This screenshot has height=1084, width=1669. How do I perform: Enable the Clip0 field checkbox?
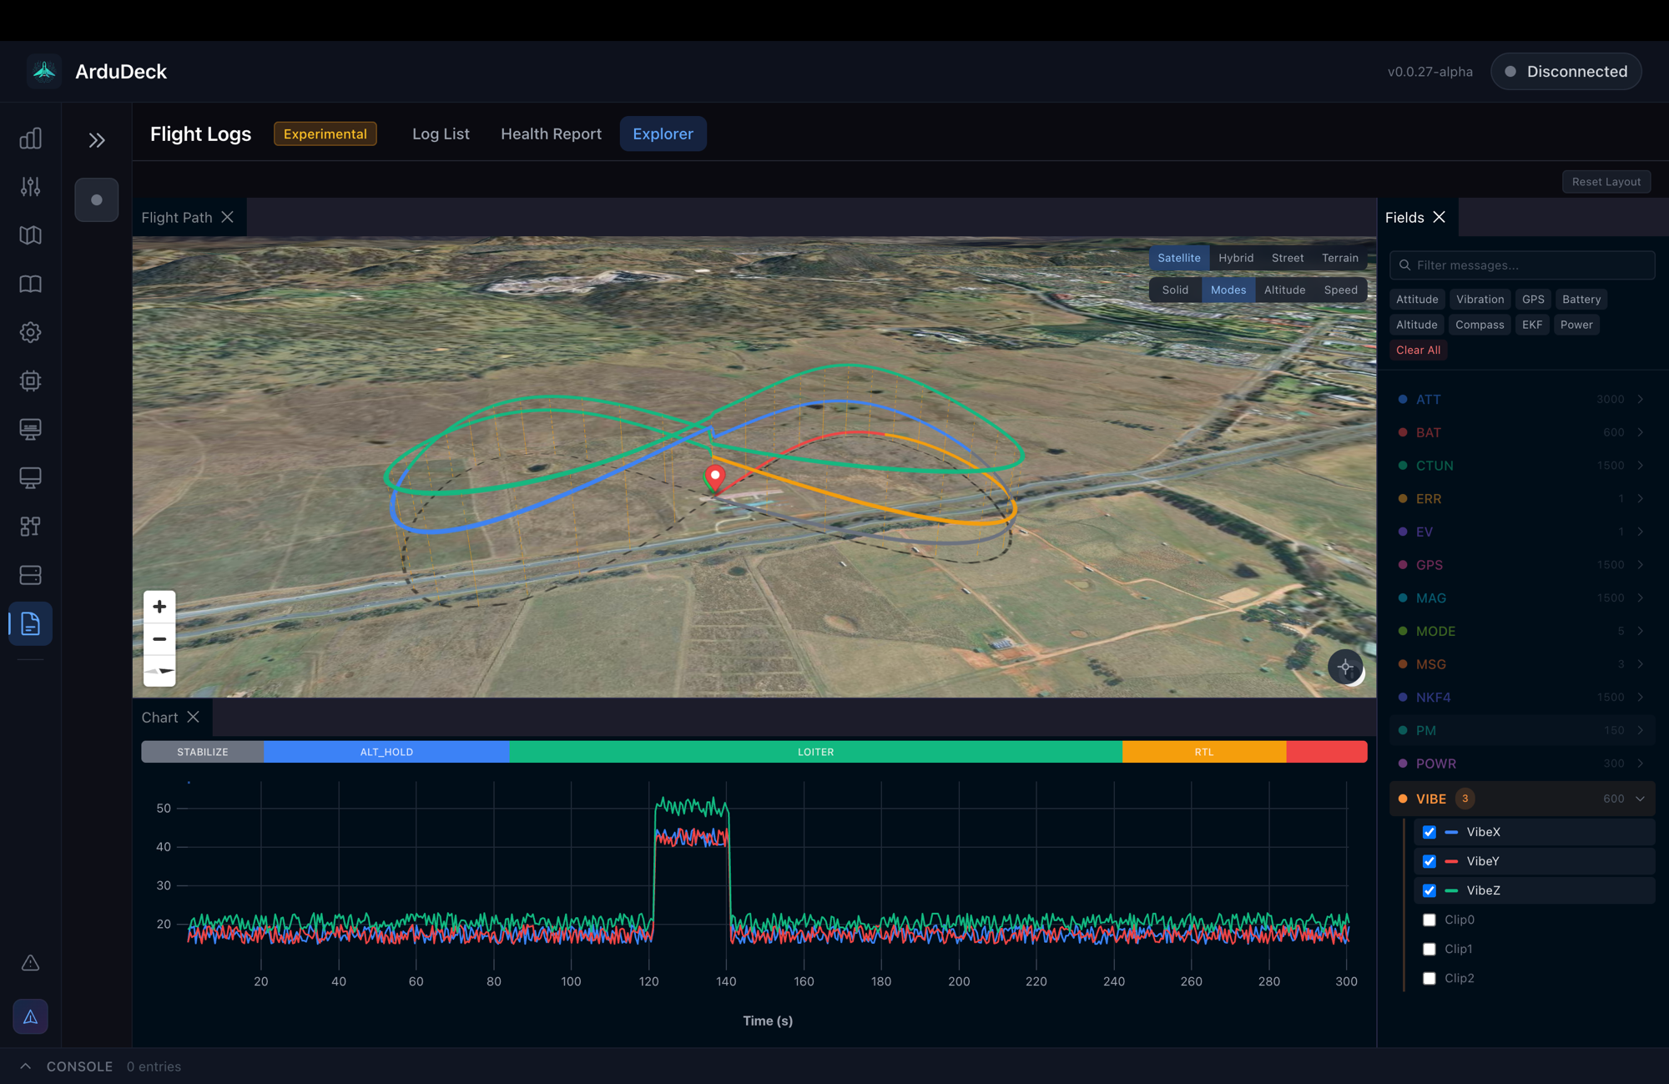1429,920
